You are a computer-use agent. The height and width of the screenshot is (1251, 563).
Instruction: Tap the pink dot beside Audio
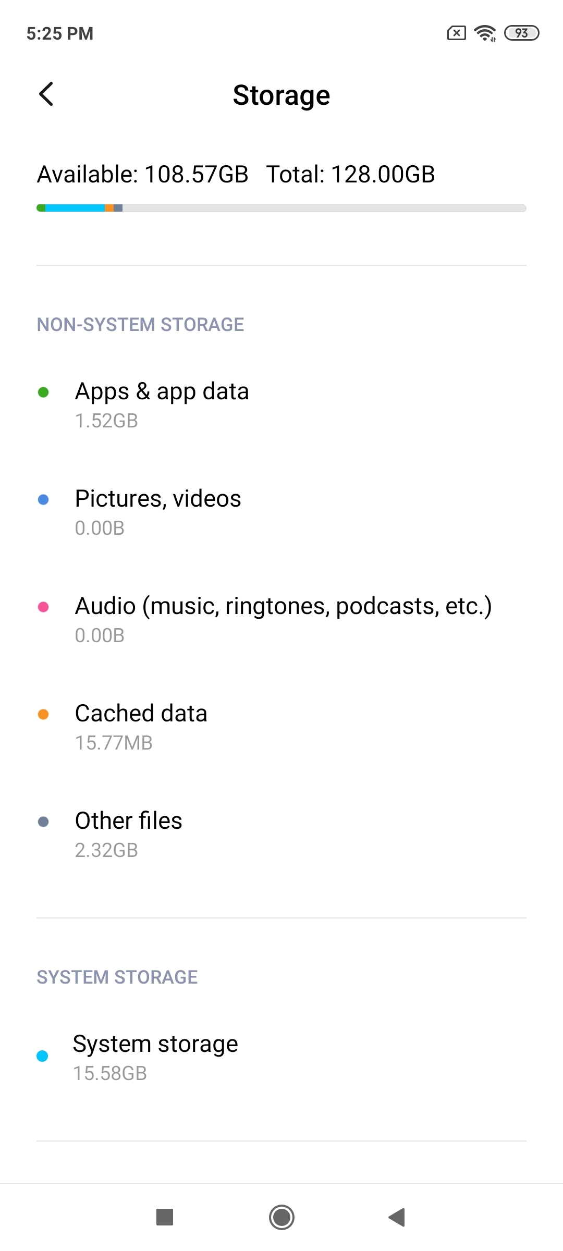tap(43, 607)
